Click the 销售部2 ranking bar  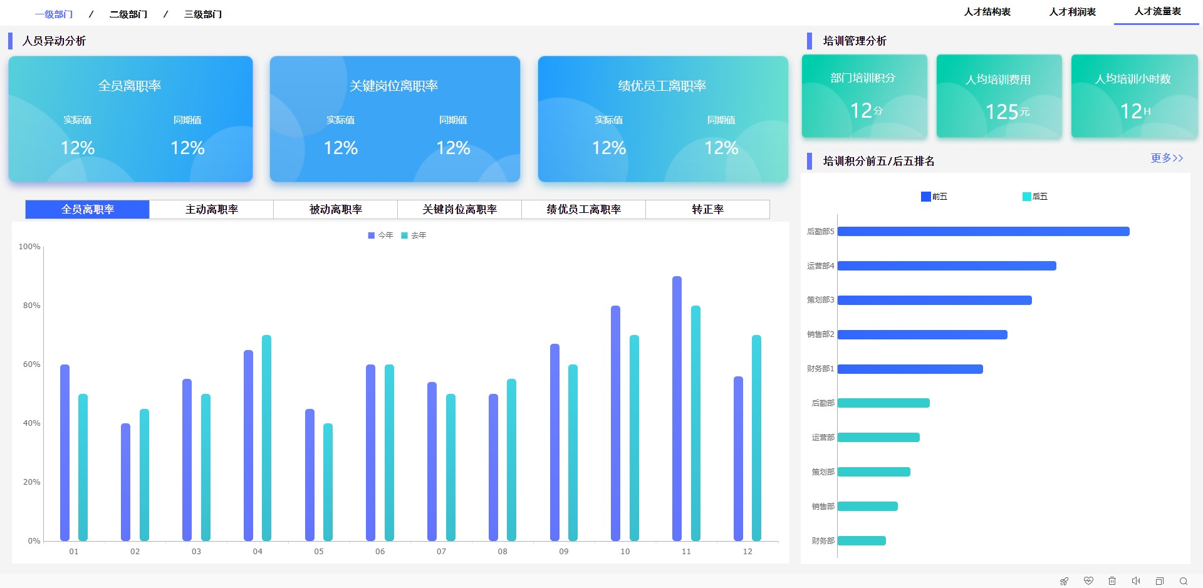922,335
